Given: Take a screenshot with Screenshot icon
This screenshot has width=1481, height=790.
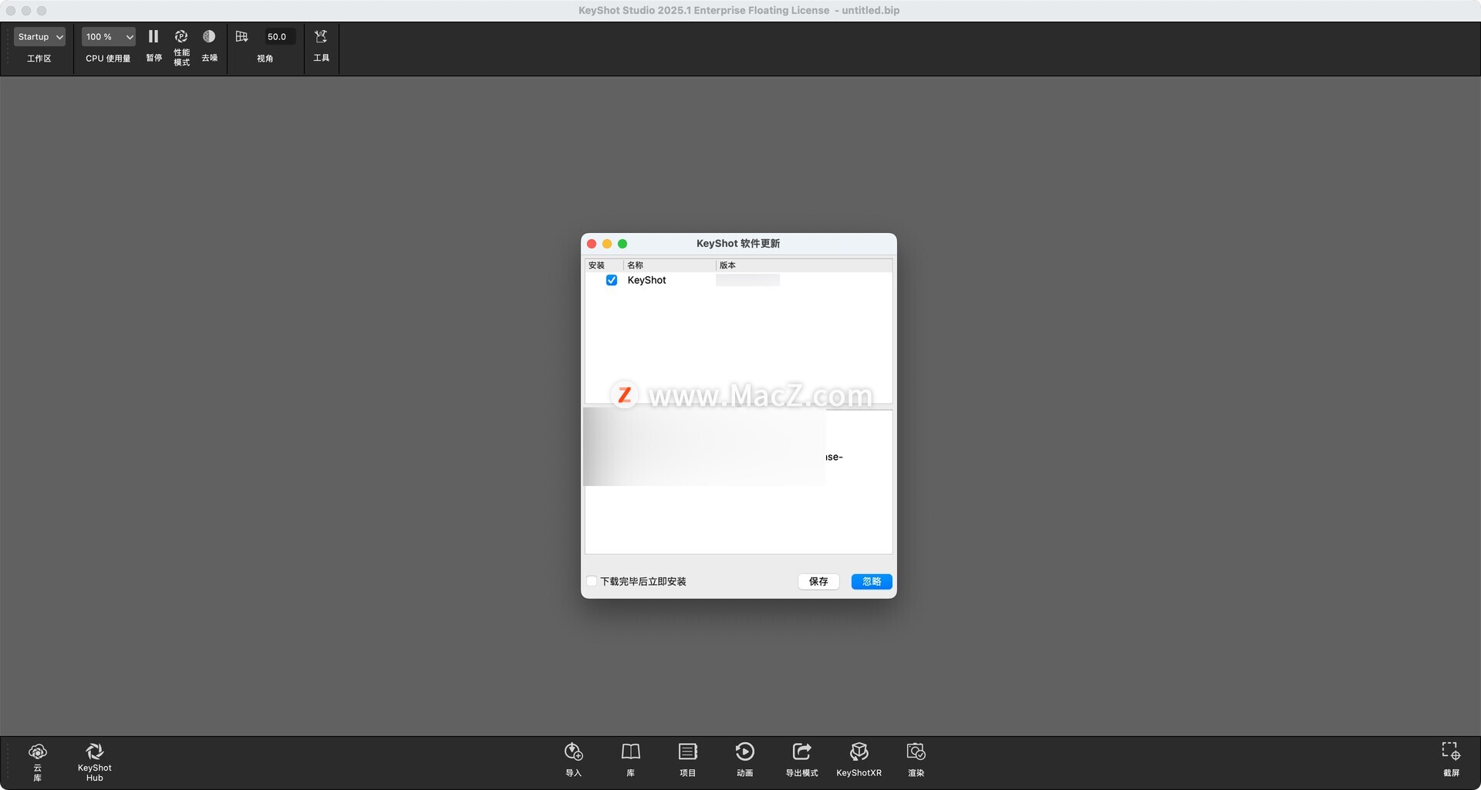Looking at the screenshot, I should [1451, 751].
